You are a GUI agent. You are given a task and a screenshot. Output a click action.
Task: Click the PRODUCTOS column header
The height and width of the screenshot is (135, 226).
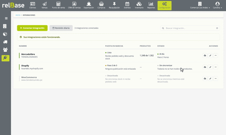pyautogui.click(x=145, y=46)
